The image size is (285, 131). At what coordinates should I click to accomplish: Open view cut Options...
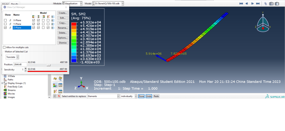pos(63,38)
